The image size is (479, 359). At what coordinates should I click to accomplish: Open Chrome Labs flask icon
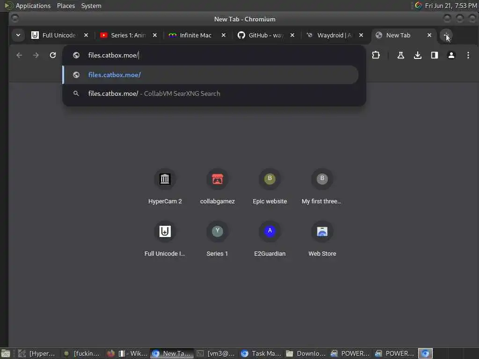click(400, 55)
